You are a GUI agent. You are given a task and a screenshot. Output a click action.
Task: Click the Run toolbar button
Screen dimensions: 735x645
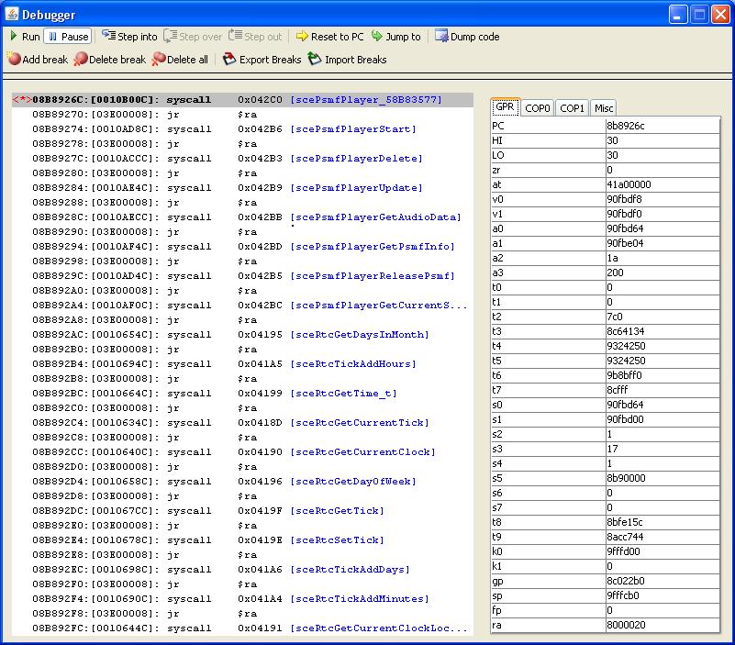point(25,37)
